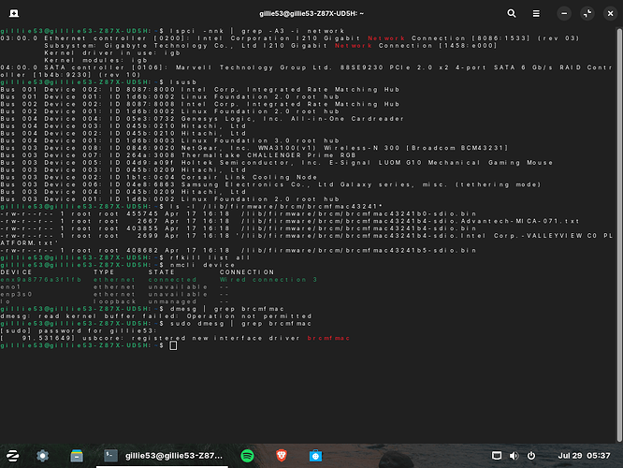Click the red 'brcmfmac' match text
623x468 pixels.
328,338
